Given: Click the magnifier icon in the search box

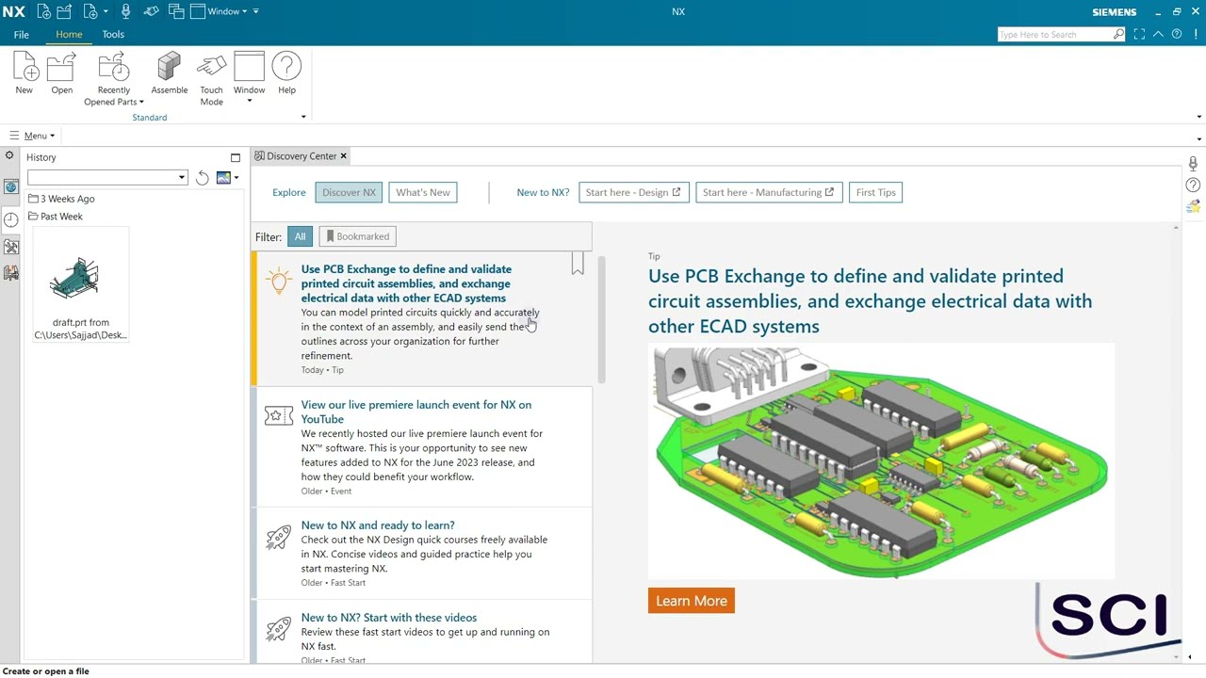Looking at the screenshot, I should (1118, 35).
